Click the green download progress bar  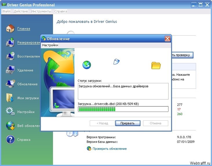(123, 109)
